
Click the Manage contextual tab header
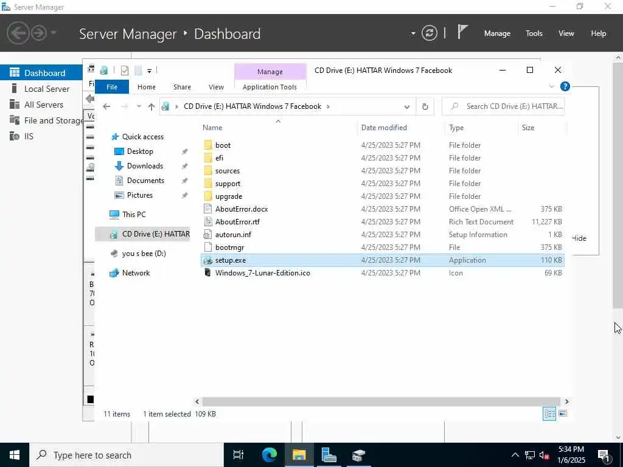point(270,72)
